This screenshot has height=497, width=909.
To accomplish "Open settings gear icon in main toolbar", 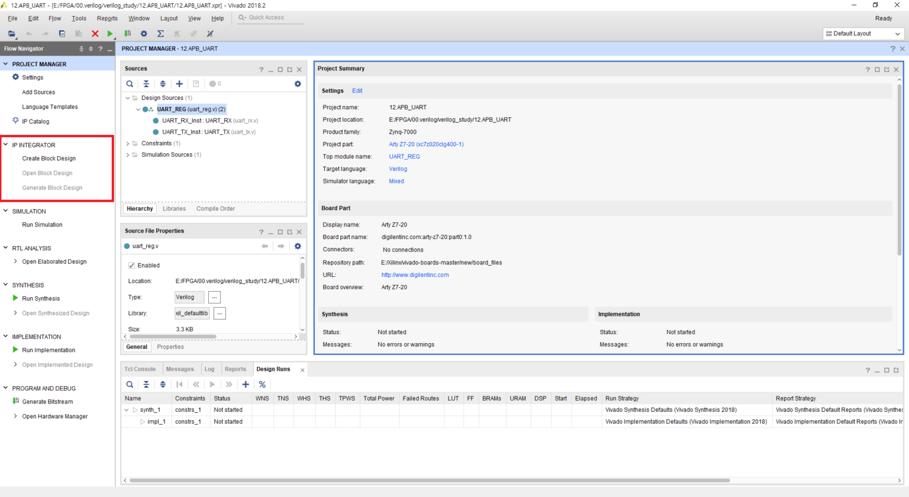I will click(x=144, y=34).
